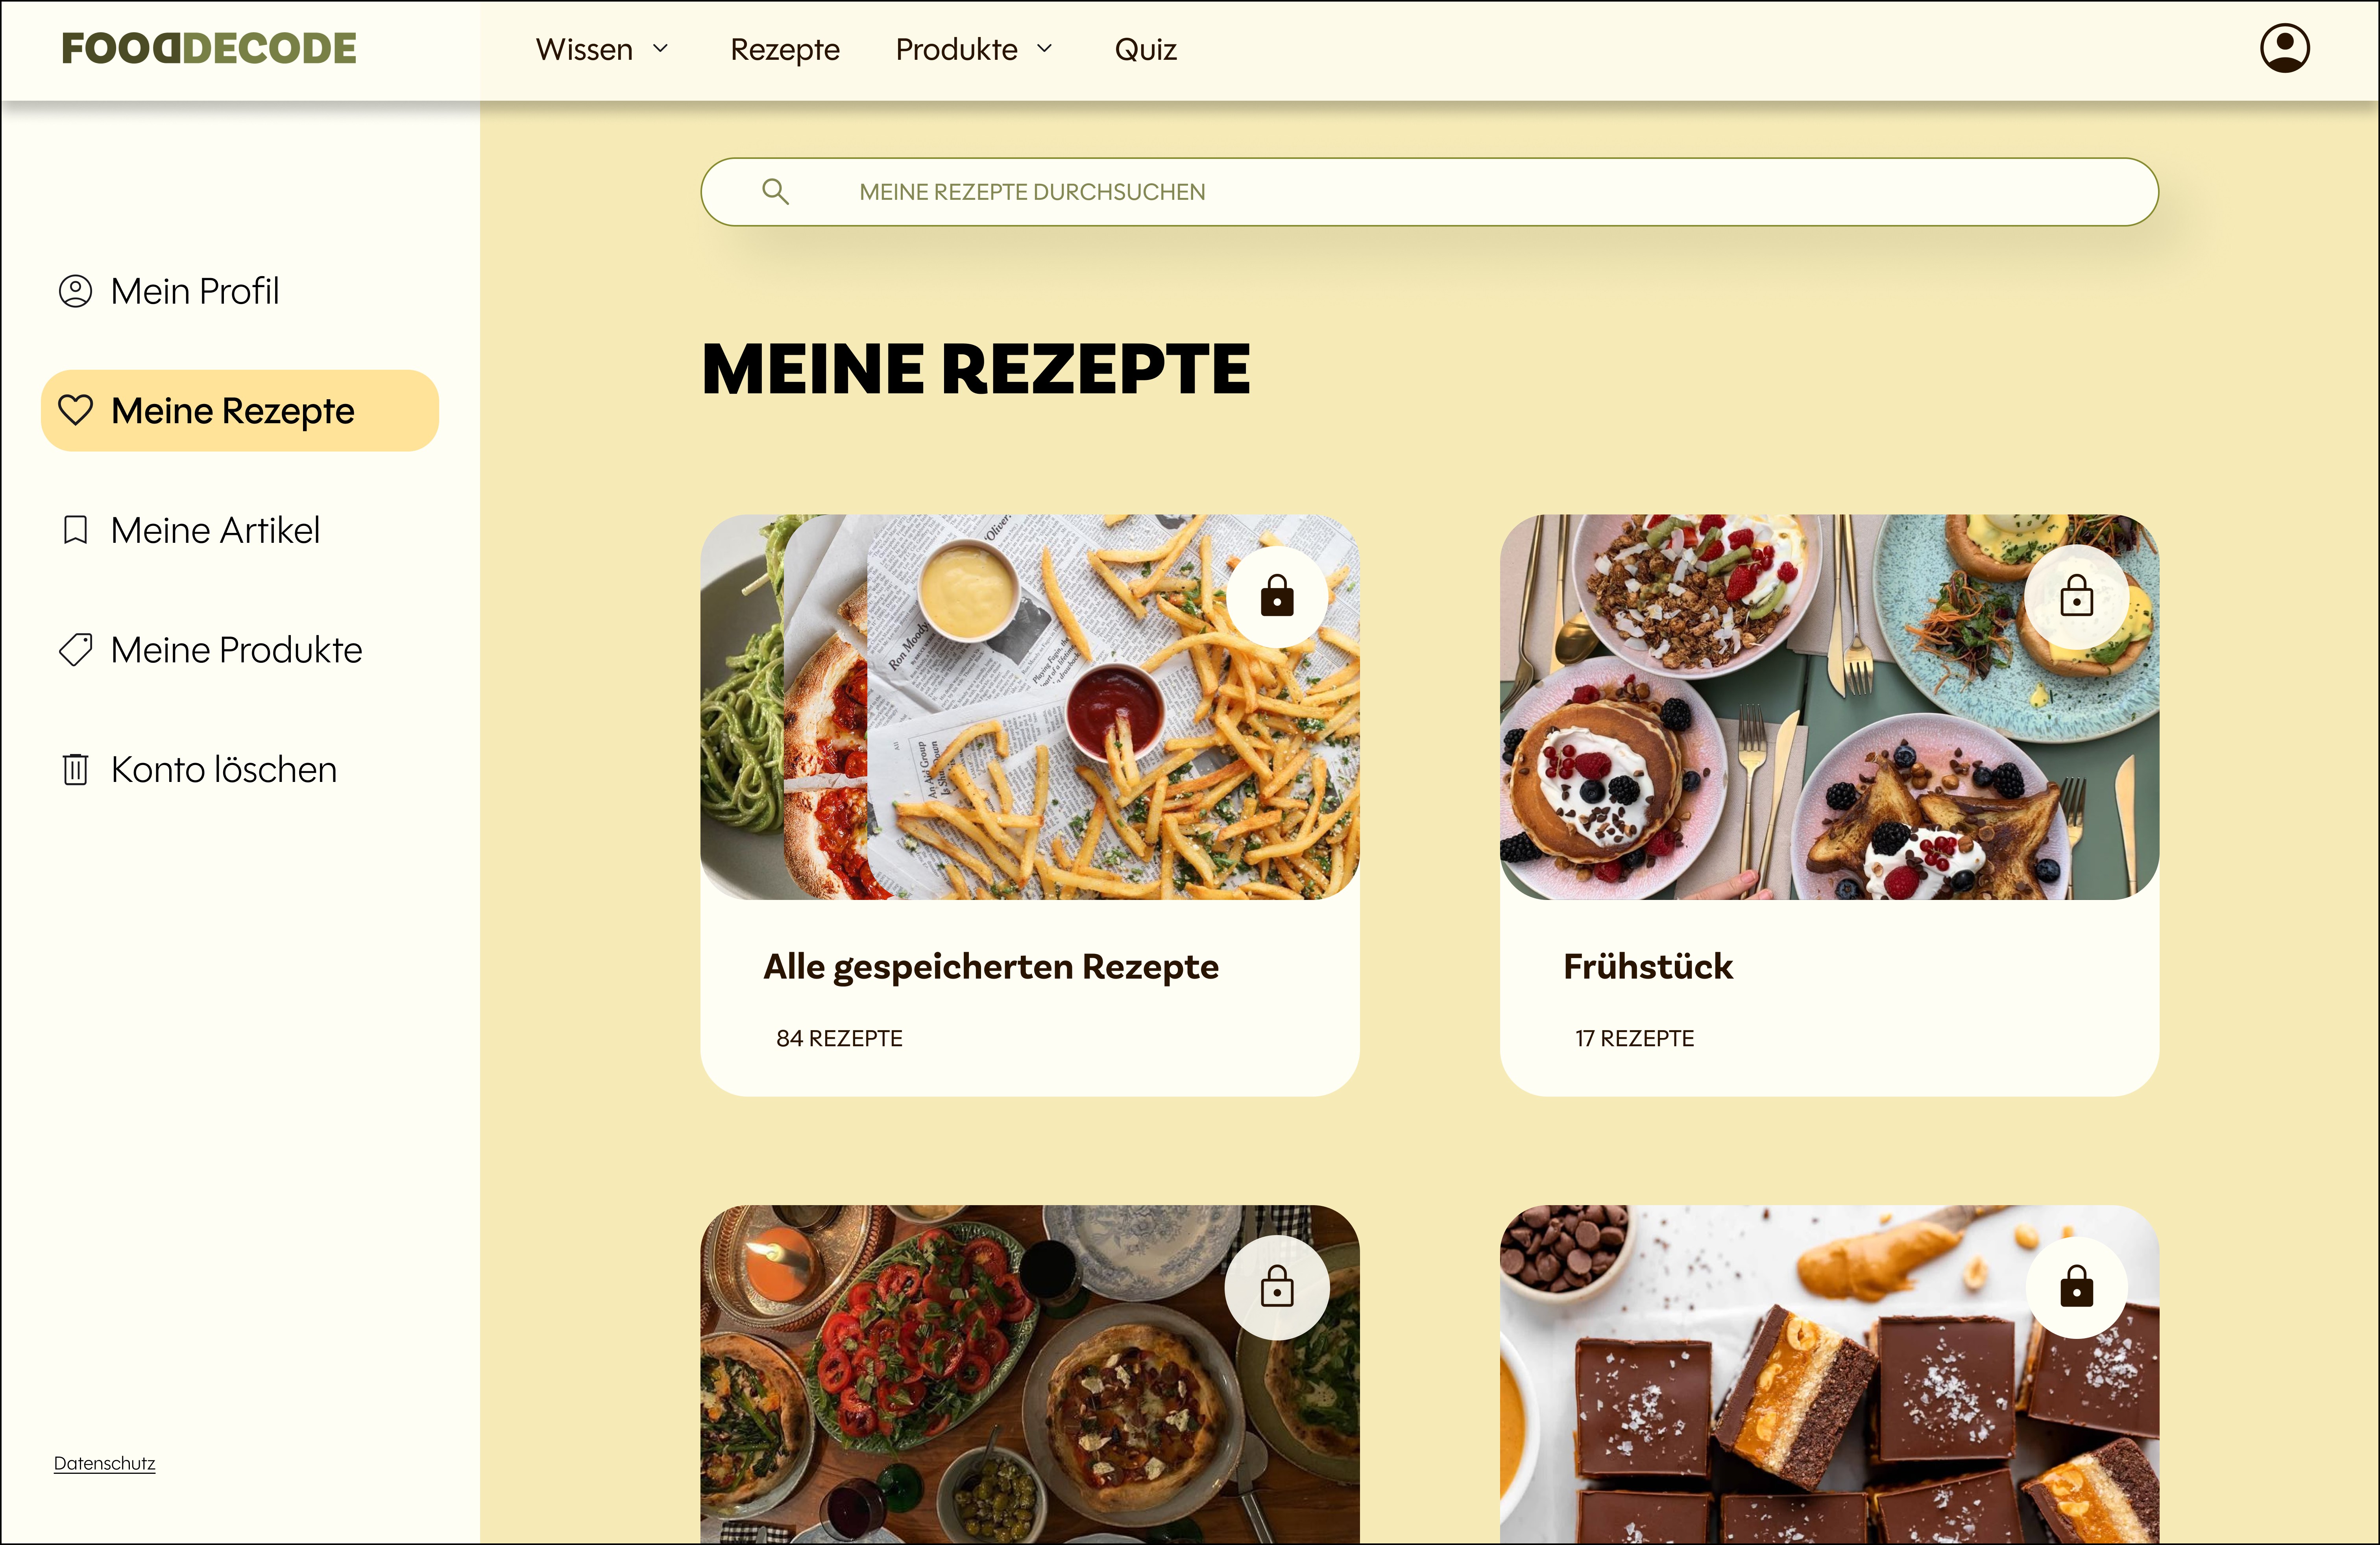Open Rezepte in the top navigation
This screenshot has width=2380, height=1545.
785,49
